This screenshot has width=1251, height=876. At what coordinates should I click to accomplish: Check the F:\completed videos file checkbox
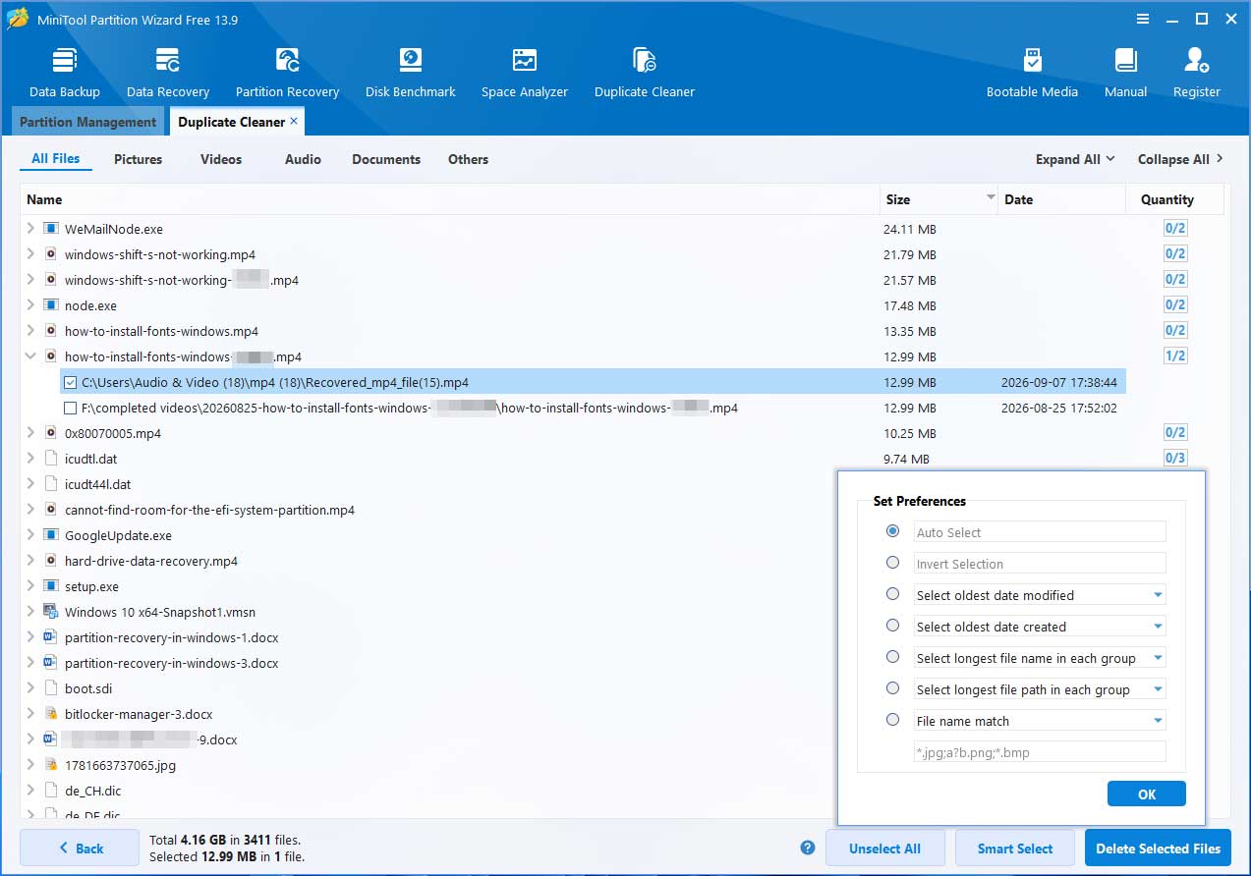70,408
